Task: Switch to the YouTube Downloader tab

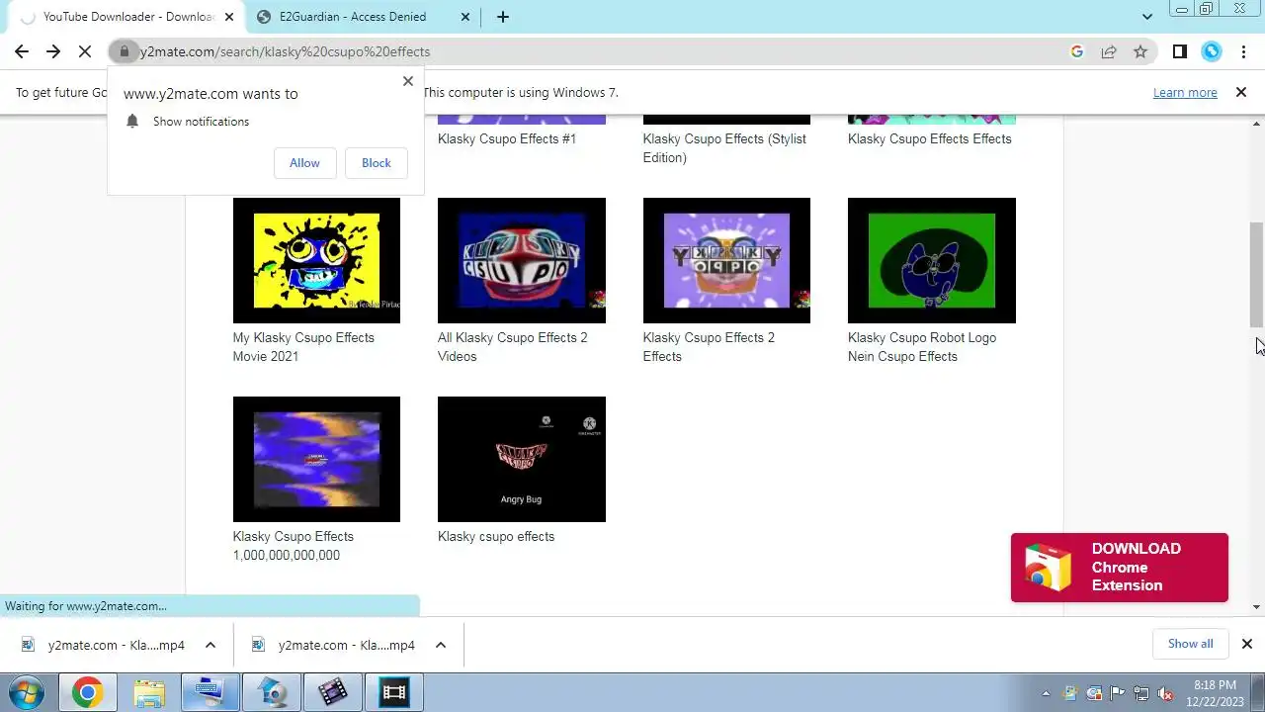Action: pos(126,17)
